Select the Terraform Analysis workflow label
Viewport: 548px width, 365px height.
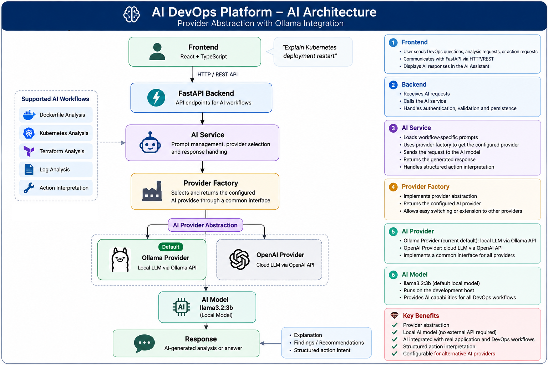click(62, 151)
